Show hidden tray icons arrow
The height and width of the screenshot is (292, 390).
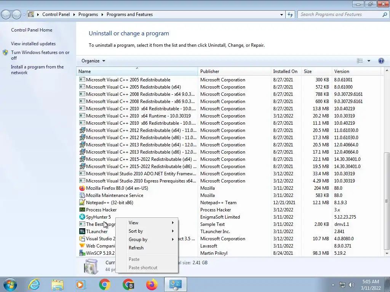(x=333, y=285)
